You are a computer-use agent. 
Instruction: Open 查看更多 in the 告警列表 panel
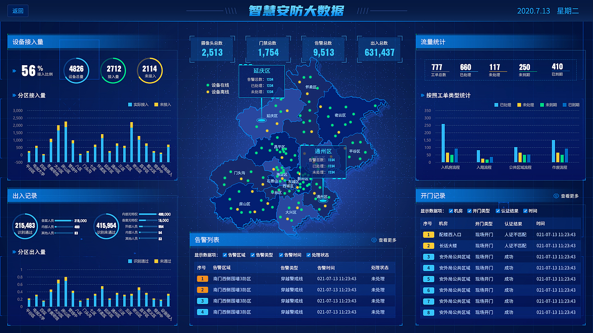pyautogui.click(x=387, y=240)
